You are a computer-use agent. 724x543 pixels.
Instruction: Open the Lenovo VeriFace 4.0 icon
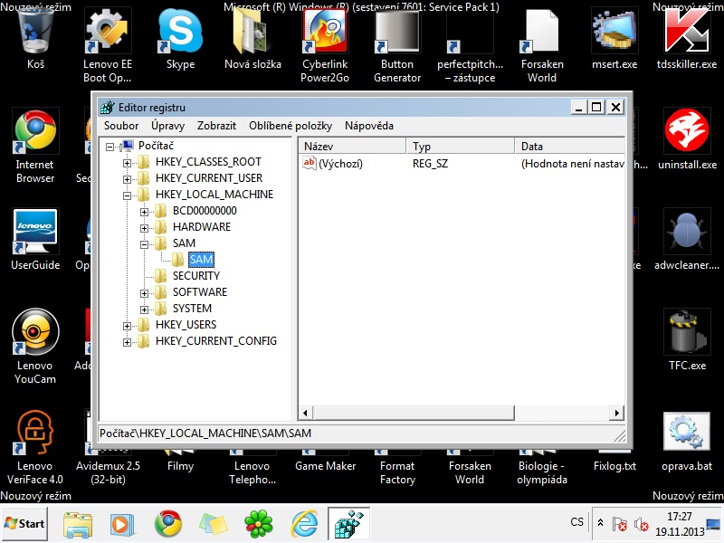(x=34, y=433)
